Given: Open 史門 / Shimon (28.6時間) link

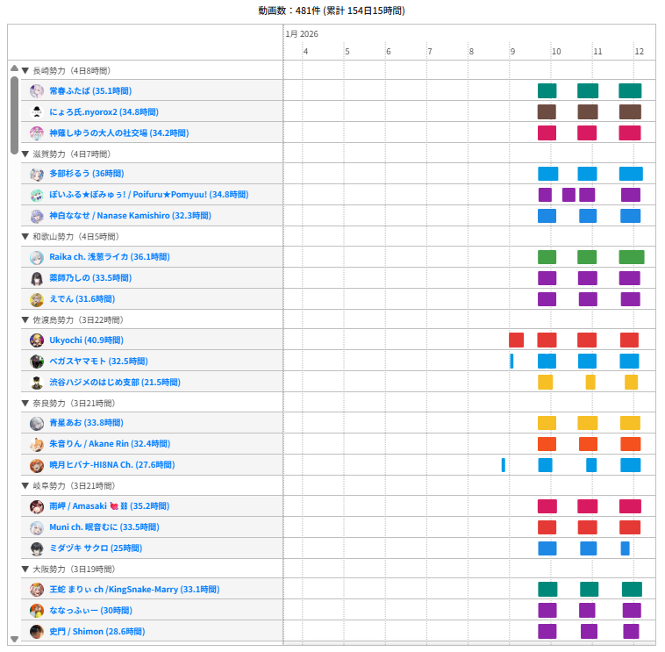Looking at the screenshot, I should pos(97,631).
